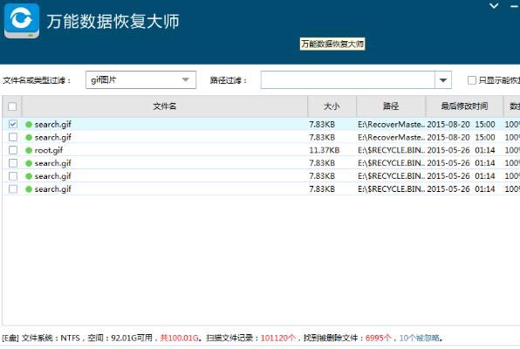Tick checkbox for unchecked search.gif dated 2015-08-20
Screen dimensions: 520x349
[13, 137]
